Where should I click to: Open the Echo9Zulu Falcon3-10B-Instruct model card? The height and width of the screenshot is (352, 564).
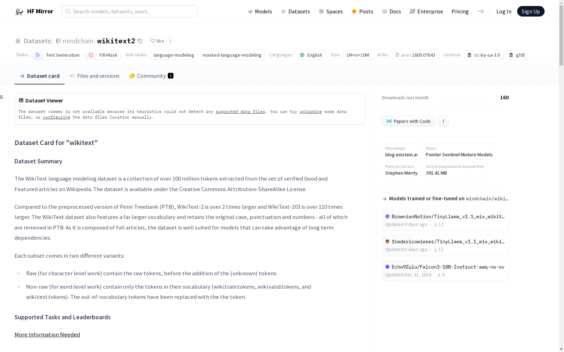coord(445,271)
